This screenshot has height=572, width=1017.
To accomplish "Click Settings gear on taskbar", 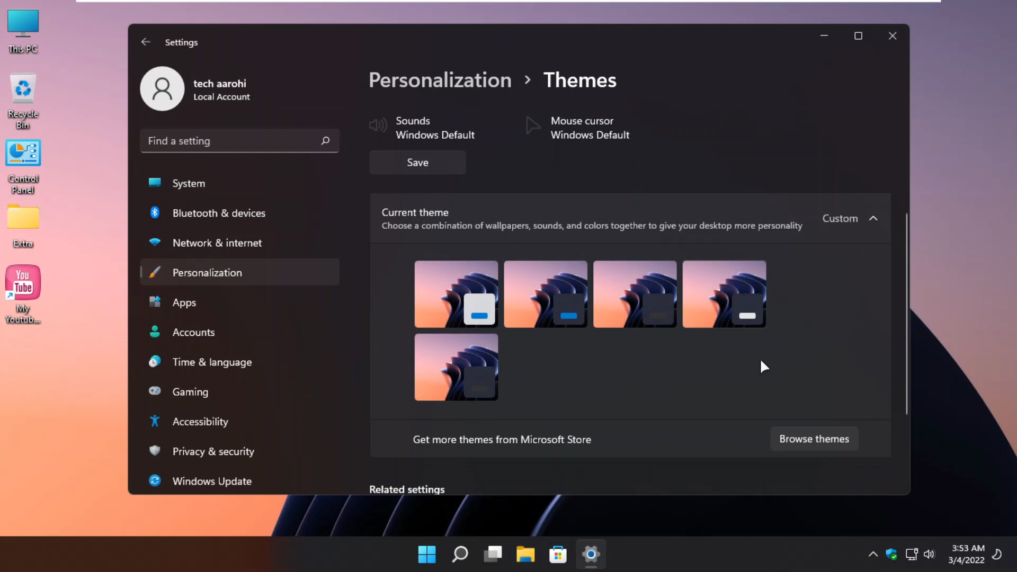I will tap(591, 555).
